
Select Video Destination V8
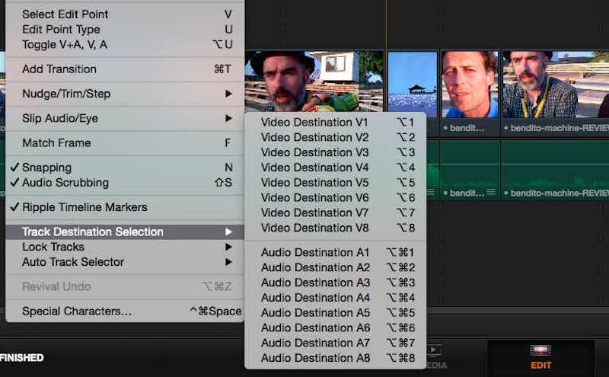[336, 228]
